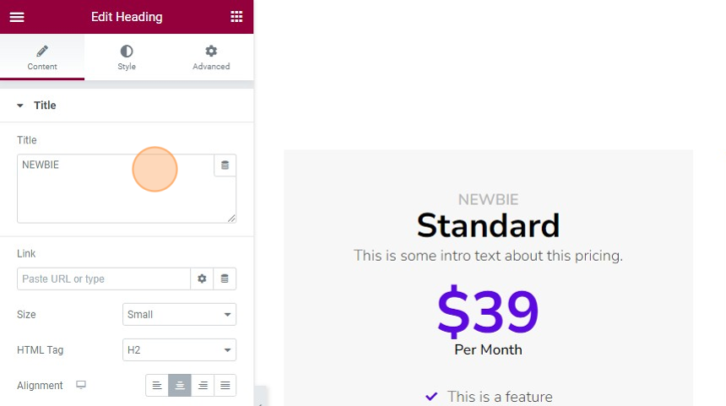Click dynamic tags icon beside Link field
Viewport: 726px width, 406px height.
click(x=225, y=279)
